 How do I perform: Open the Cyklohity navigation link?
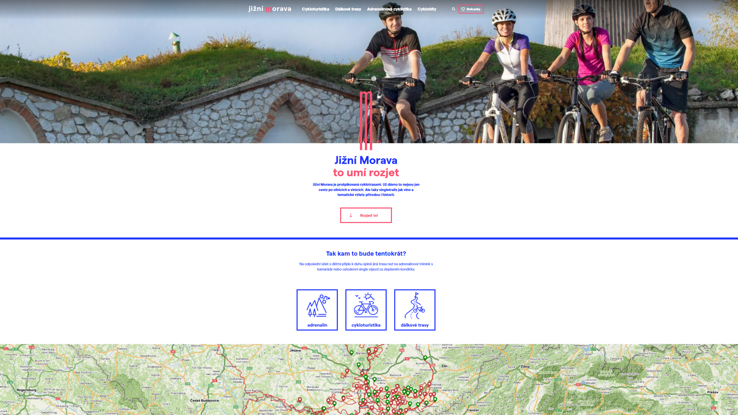coord(427,9)
